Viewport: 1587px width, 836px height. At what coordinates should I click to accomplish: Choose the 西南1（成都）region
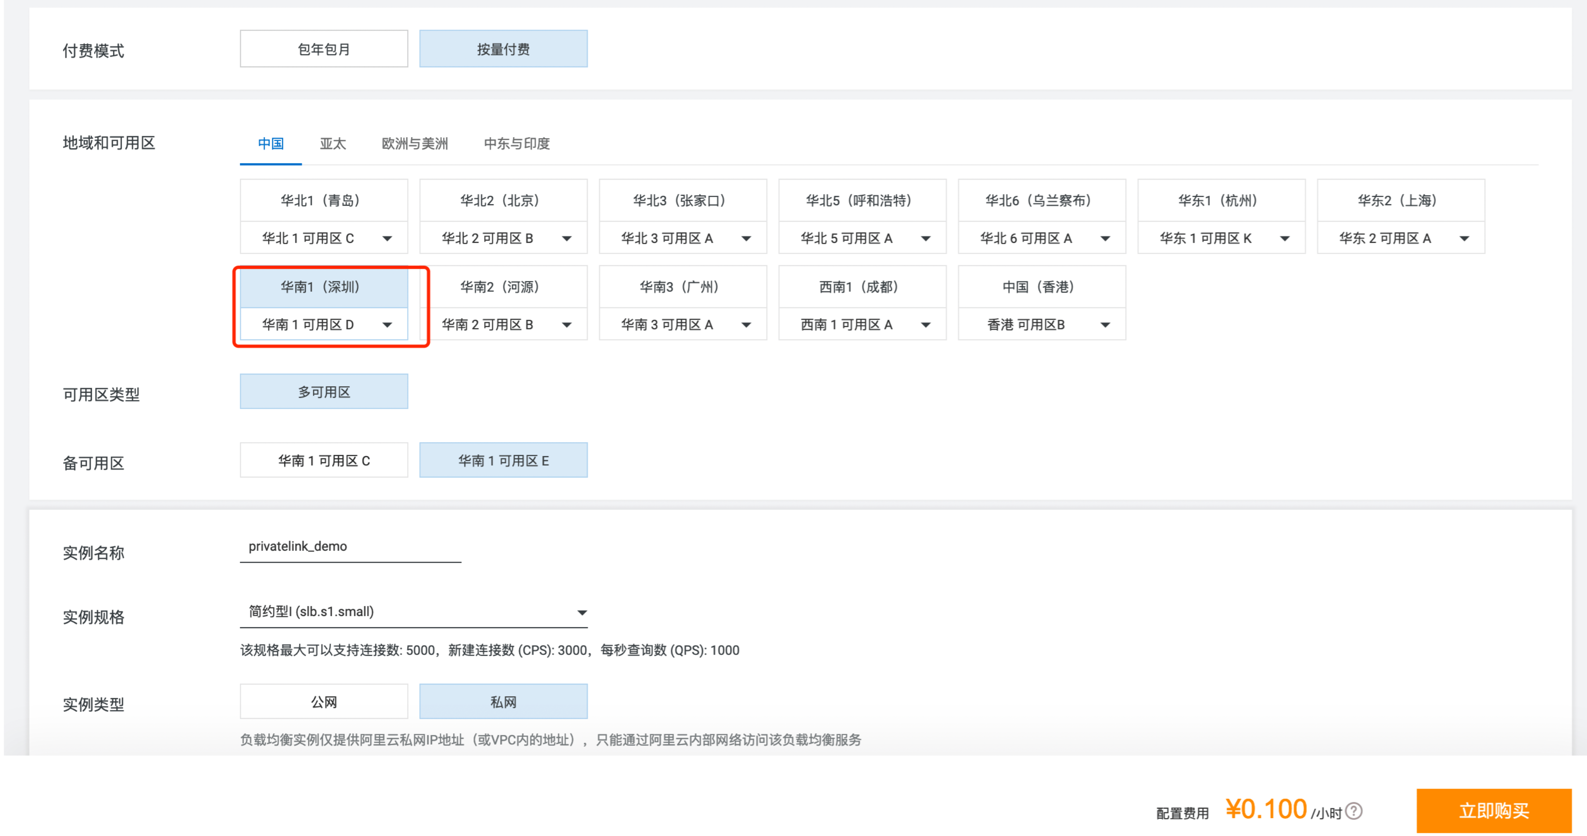click(862, 286)
